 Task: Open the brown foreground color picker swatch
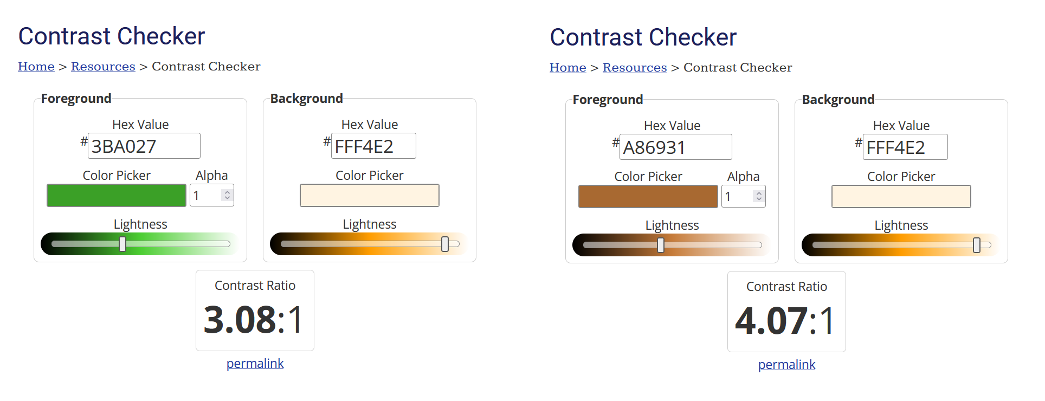pos(648,196)
